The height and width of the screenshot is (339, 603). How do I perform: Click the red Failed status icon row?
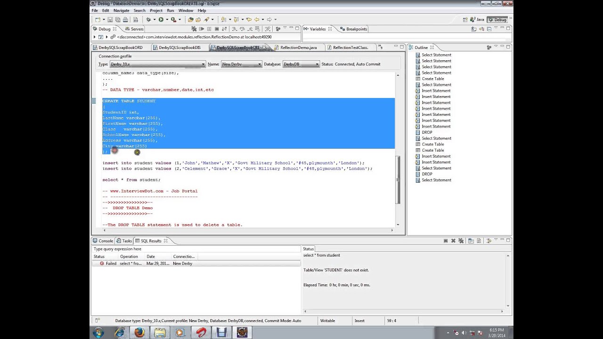(x=196, y=264)
